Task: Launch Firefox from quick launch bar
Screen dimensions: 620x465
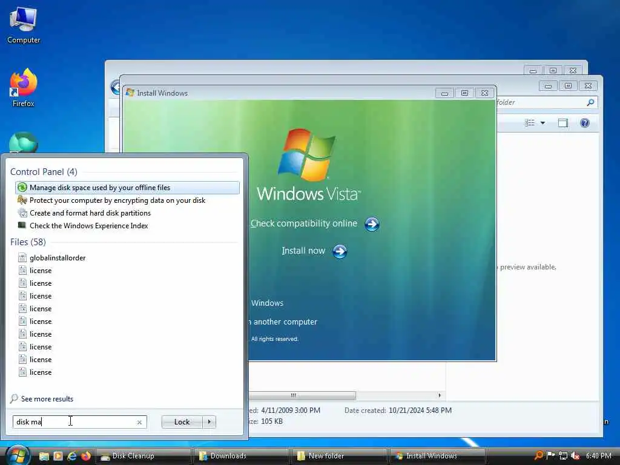Action: [x=86, y=456]
